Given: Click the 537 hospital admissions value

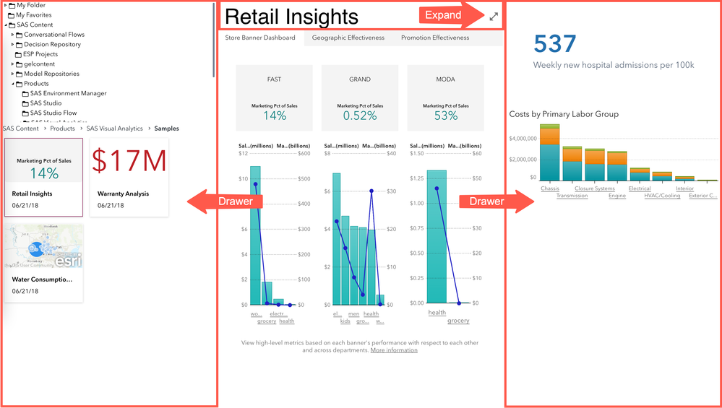Looking at the screenshot, I should point(555,44).
